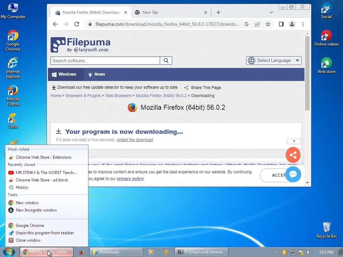Expand Chrome tab search chevron

coord(271,12)
